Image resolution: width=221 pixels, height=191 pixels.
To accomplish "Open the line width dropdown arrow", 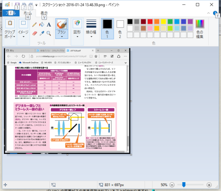I will (x=91, y=37).
